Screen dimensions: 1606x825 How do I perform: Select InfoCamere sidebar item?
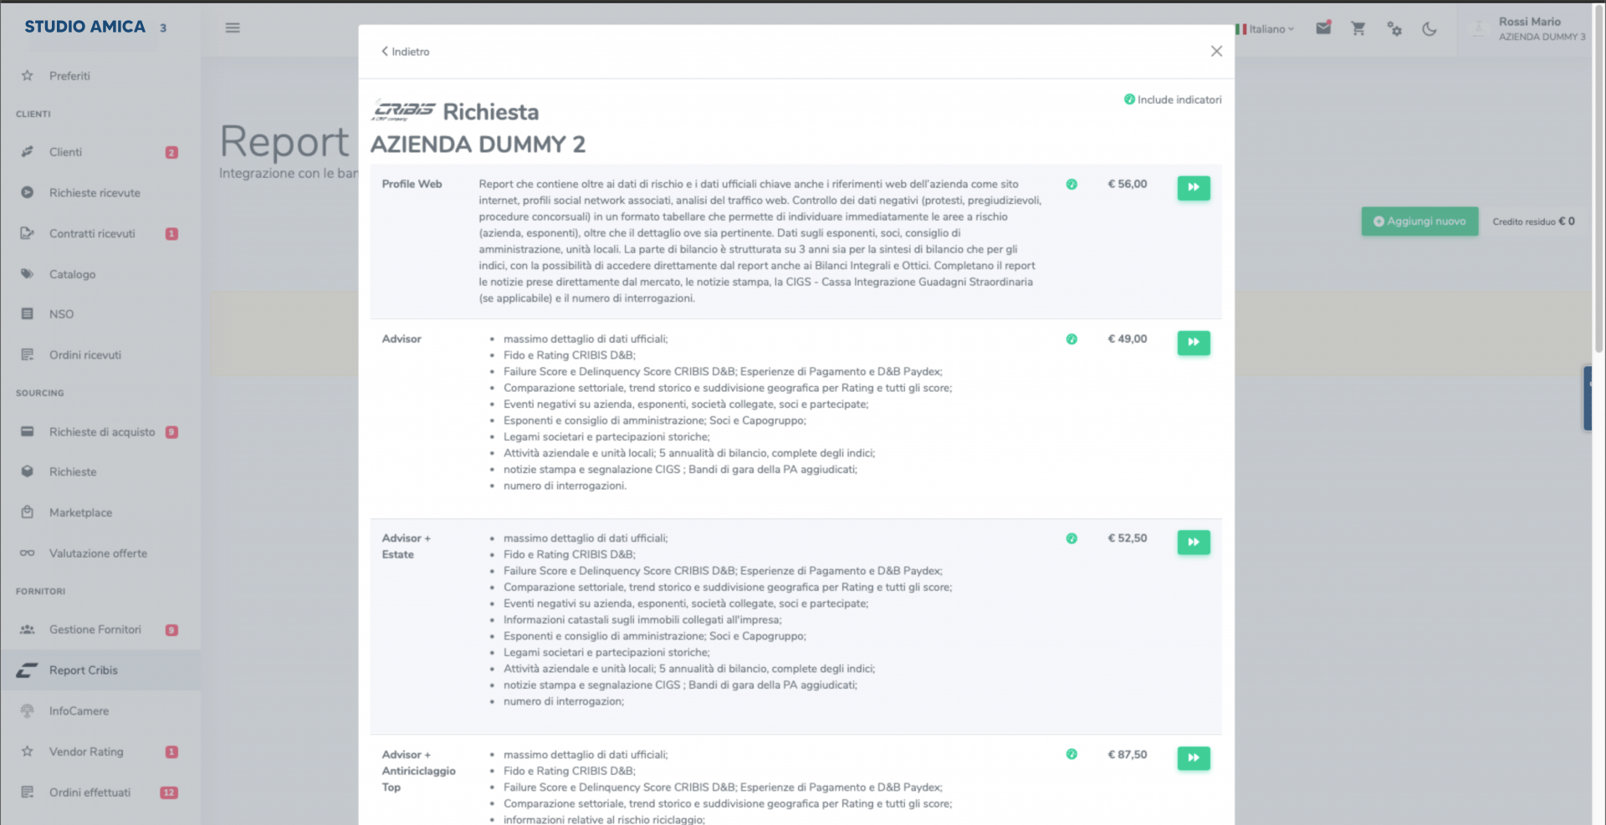[x=100, y=711]
